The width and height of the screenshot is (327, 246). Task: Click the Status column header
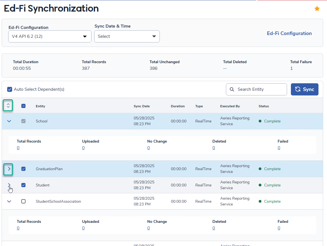click(x=264, y=106)
